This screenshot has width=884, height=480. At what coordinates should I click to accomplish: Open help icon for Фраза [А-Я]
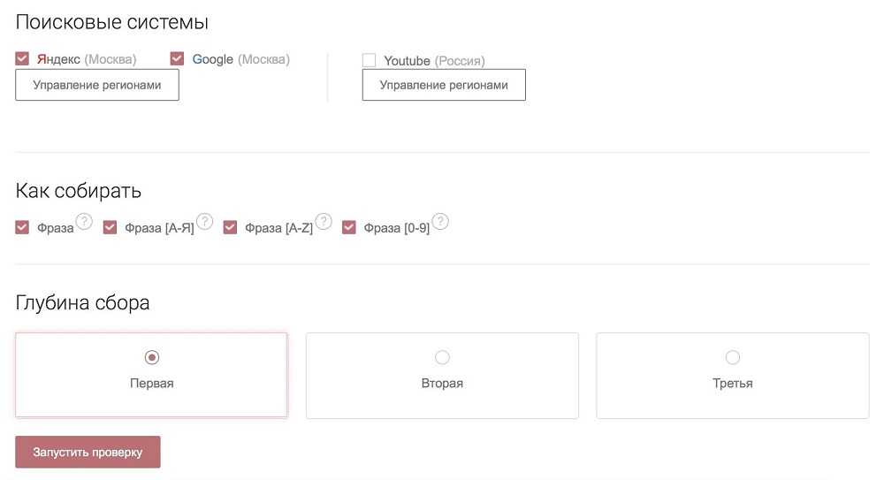coord(205,221)
